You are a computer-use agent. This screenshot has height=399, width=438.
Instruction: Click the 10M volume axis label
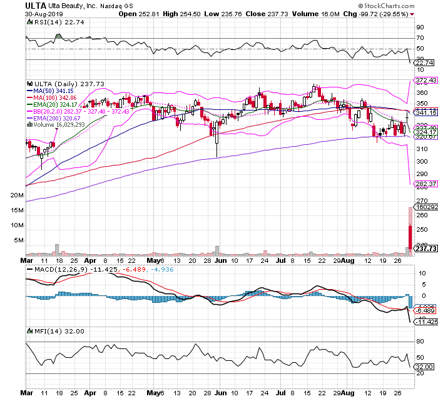pyautogui.click(x=17, y=225)
